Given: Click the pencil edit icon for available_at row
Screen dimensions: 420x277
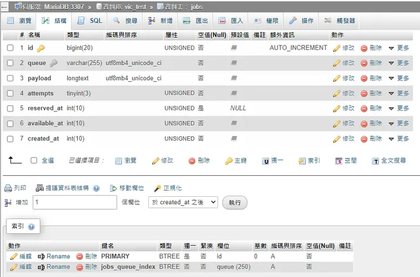Looking at the screenshot, I should [337, 124].
